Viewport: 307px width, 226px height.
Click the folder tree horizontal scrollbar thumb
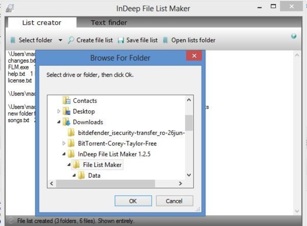pyautogui.click(x=105, y=183)
